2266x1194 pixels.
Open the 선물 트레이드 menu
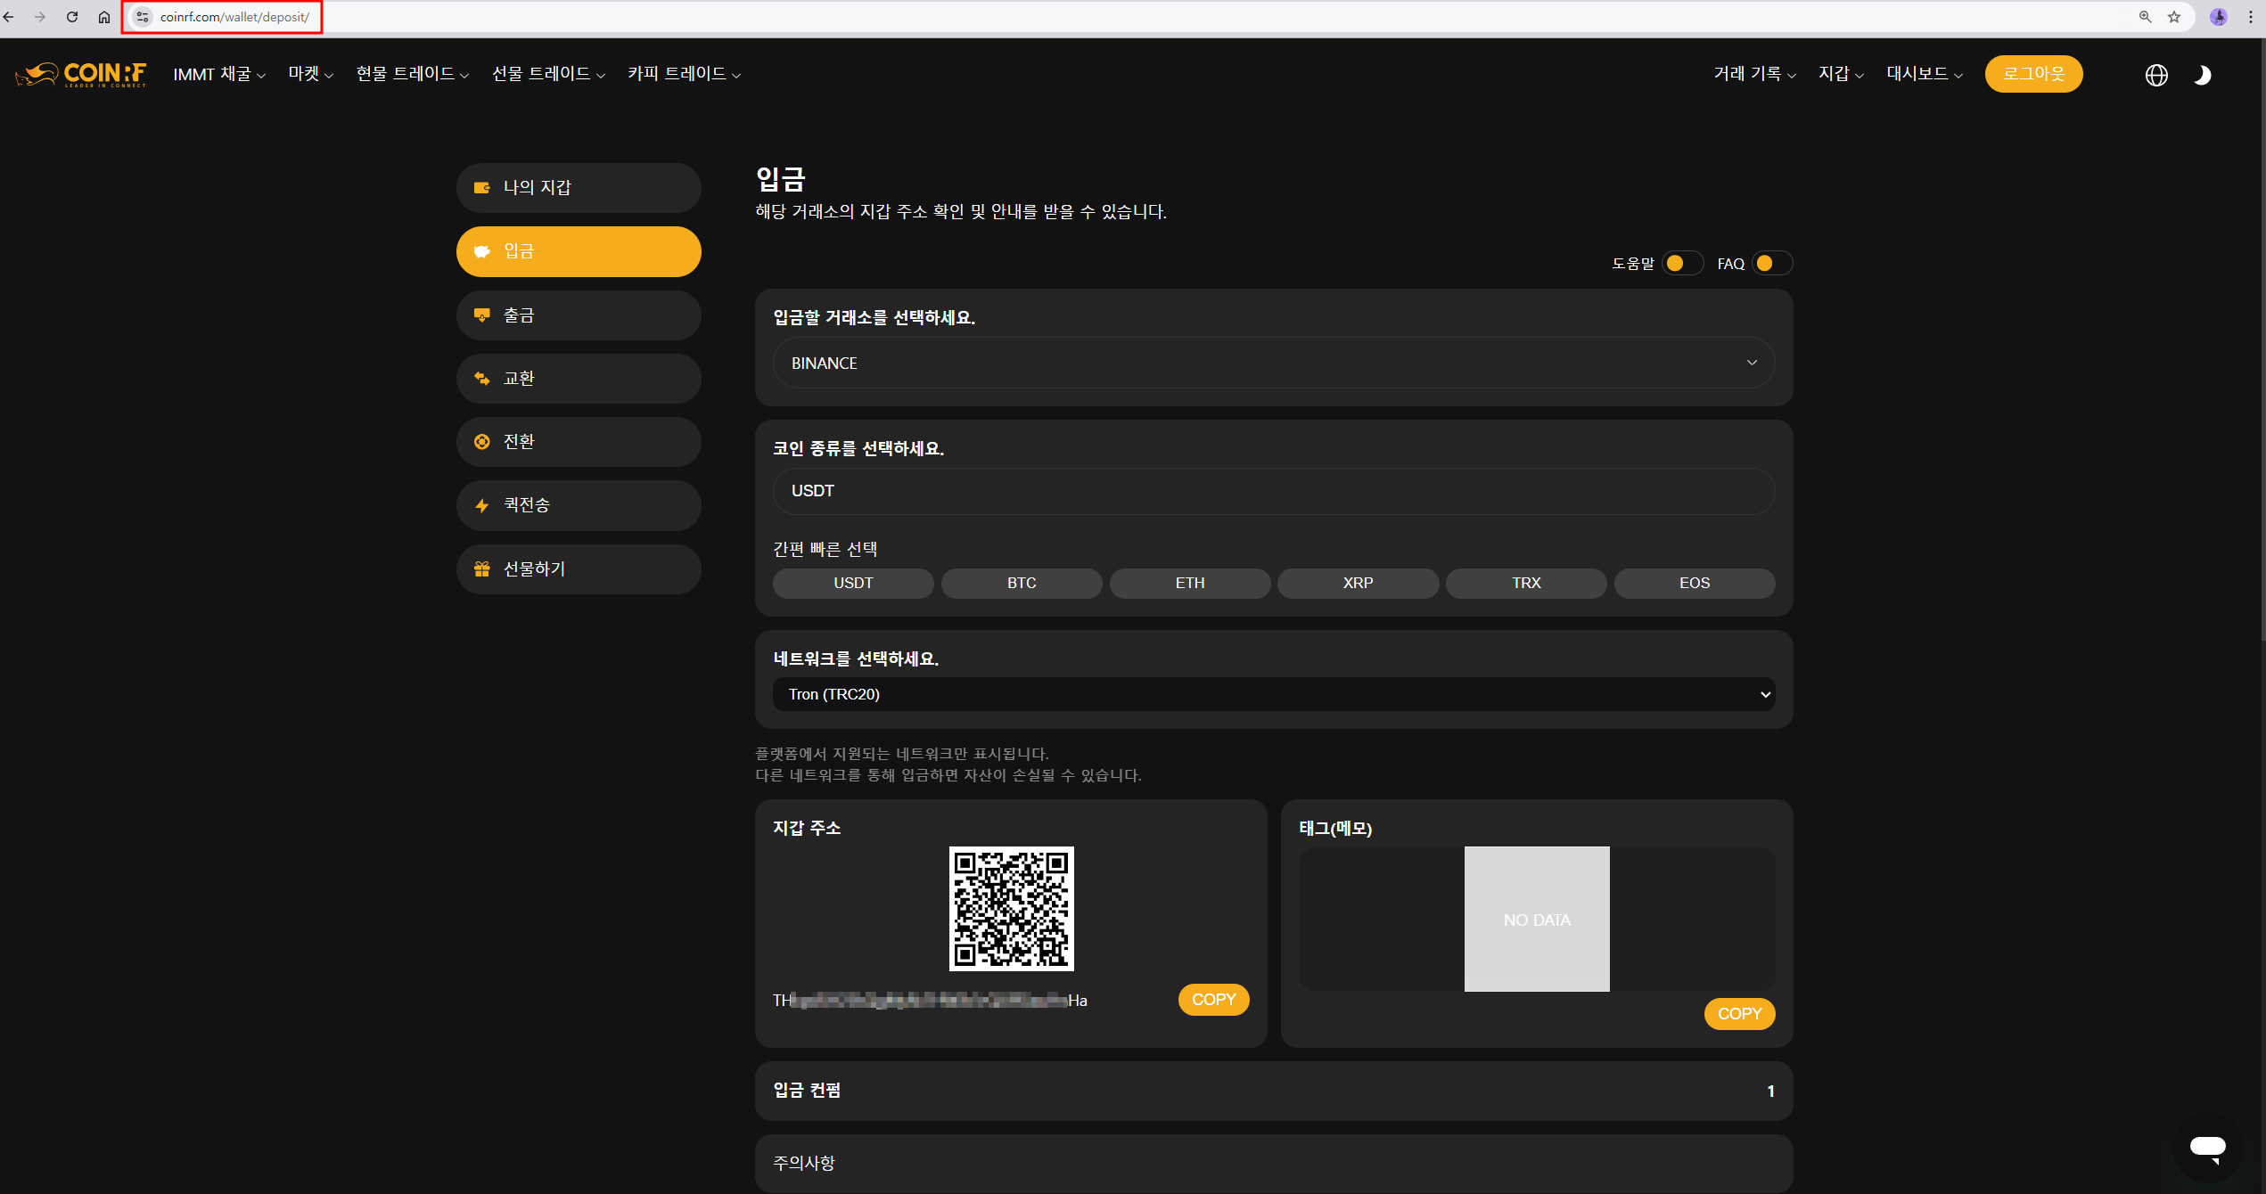click(542, 74)
